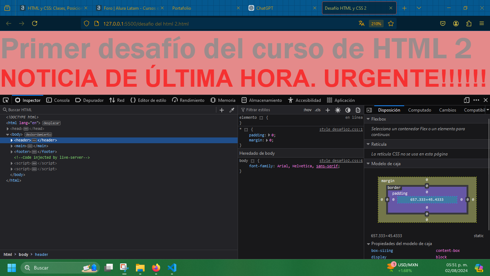Screen dimensions: 490x276
Task: Switch to the Inspector tab
Action: pos(28,100)
